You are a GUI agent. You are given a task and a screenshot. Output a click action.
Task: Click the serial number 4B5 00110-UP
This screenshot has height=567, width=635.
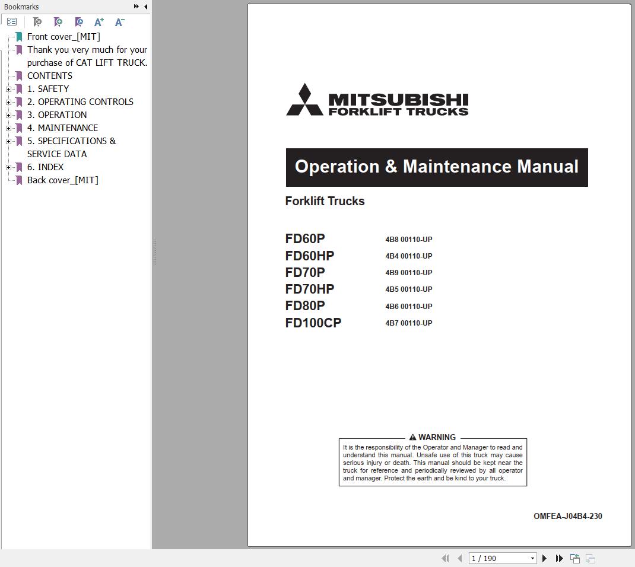coord(409,289)
